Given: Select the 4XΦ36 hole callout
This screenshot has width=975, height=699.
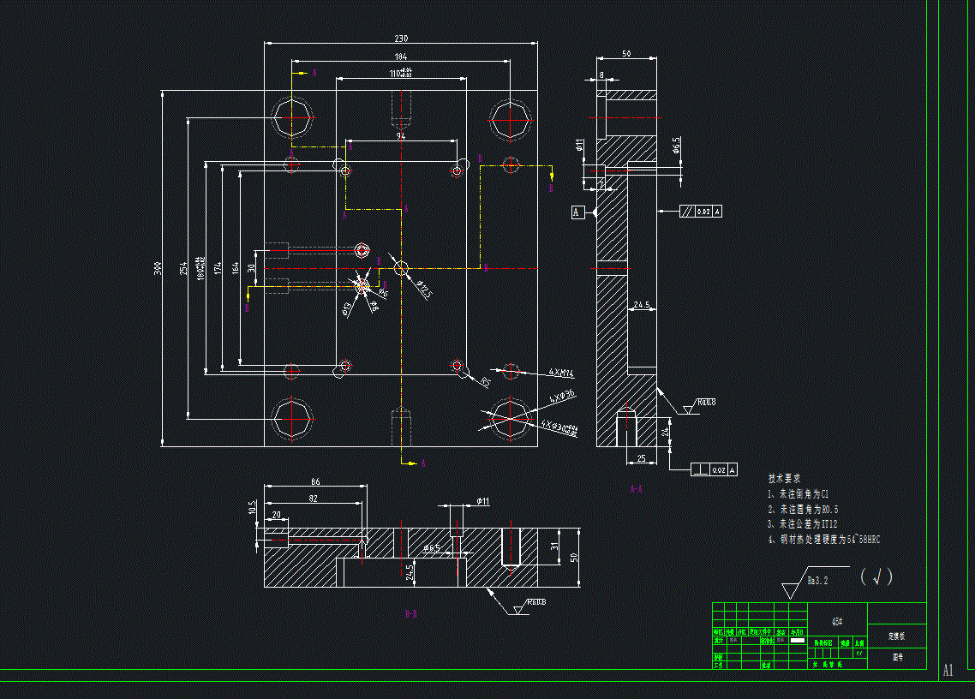Looking at the screenshot, I should point(563,396).
